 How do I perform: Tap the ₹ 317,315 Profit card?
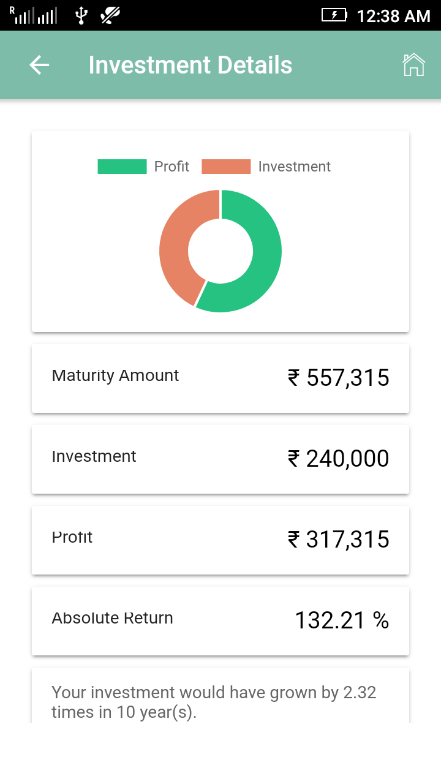coord(221,540)
